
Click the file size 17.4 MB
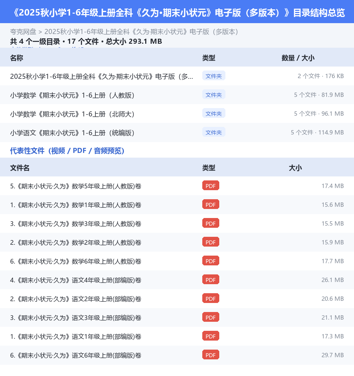pos(333,186)
